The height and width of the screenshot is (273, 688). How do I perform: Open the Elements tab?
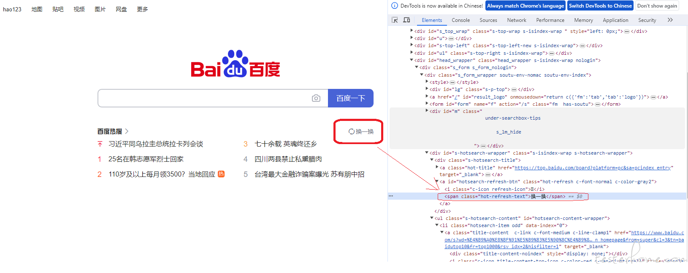click(x=432, y=20)
